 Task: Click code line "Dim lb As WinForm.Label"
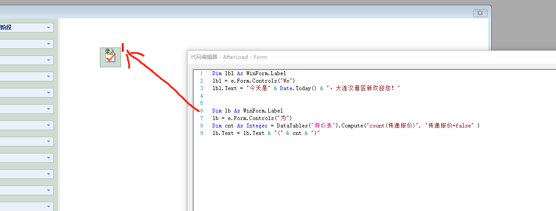[x=248, y=111]
